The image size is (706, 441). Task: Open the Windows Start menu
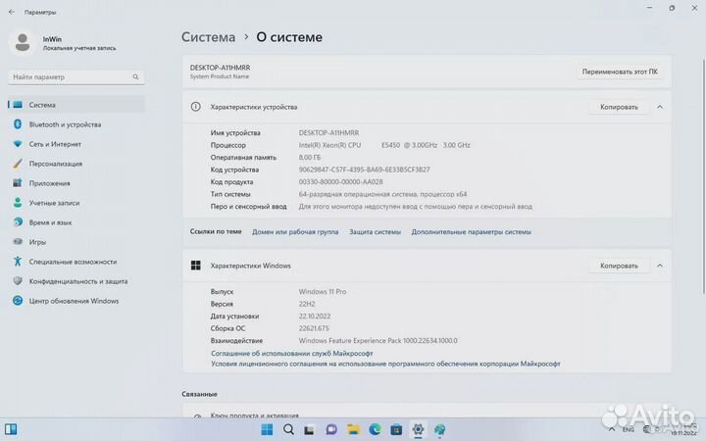click(267, 430)
